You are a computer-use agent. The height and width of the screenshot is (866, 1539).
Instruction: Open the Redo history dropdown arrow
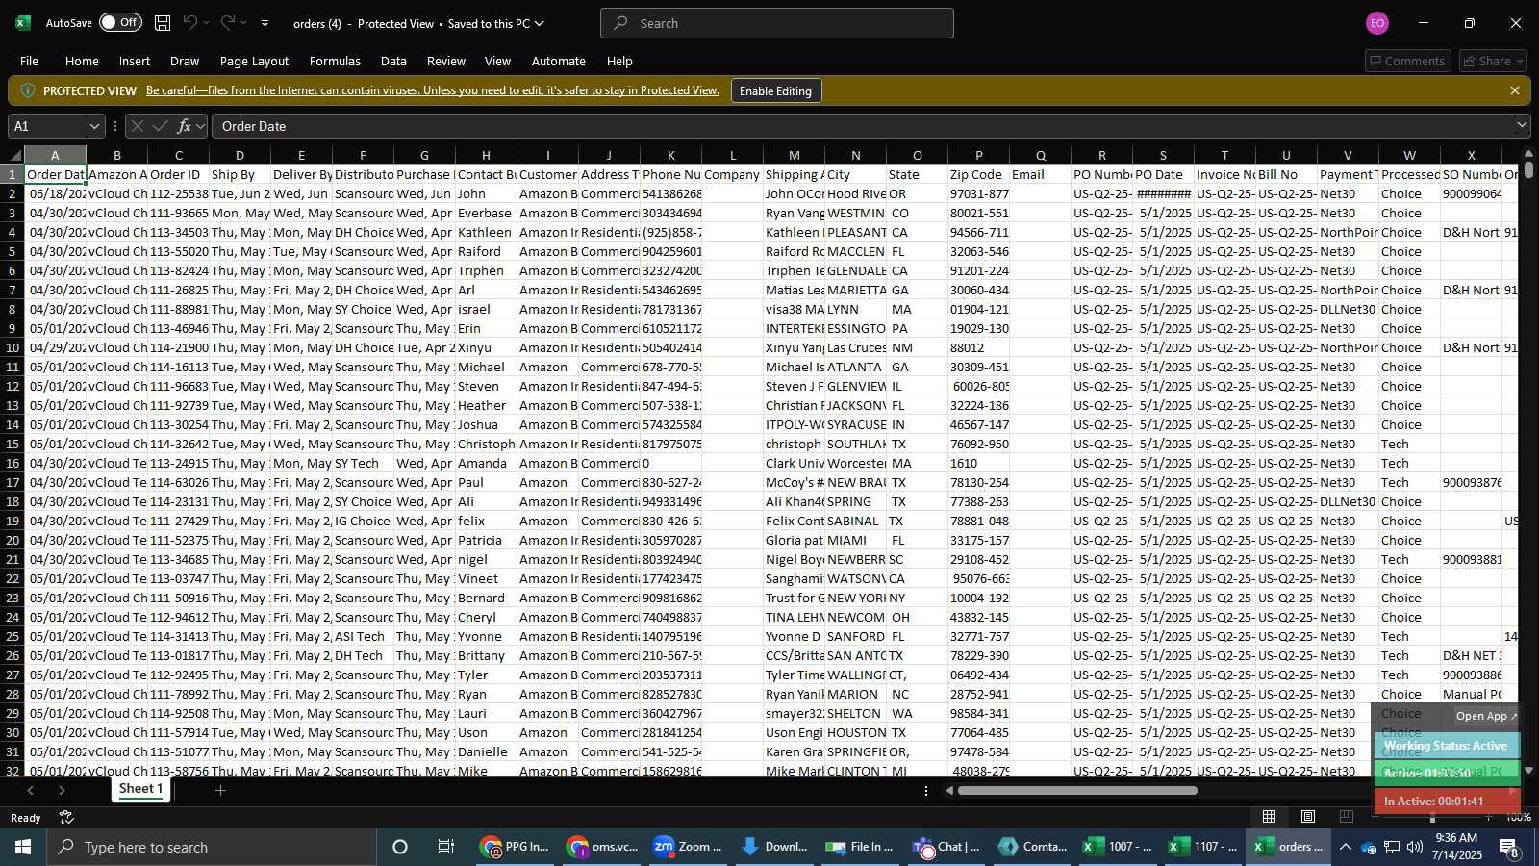[244, 23]
